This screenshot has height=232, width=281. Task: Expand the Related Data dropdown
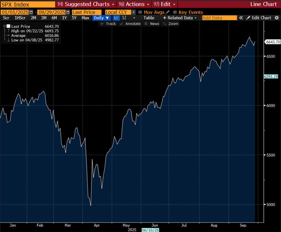coord(180,18)
